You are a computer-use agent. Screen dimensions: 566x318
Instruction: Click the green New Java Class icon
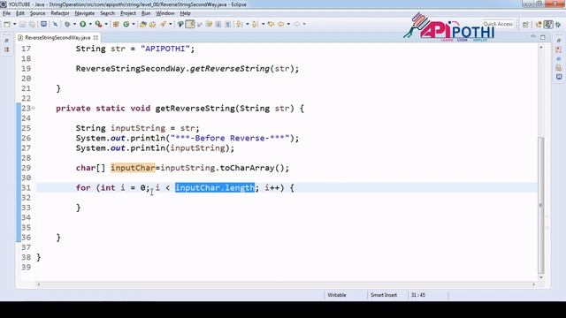[126, 24]
